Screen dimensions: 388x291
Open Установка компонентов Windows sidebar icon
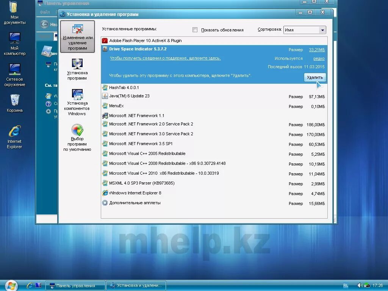point(77,102)
